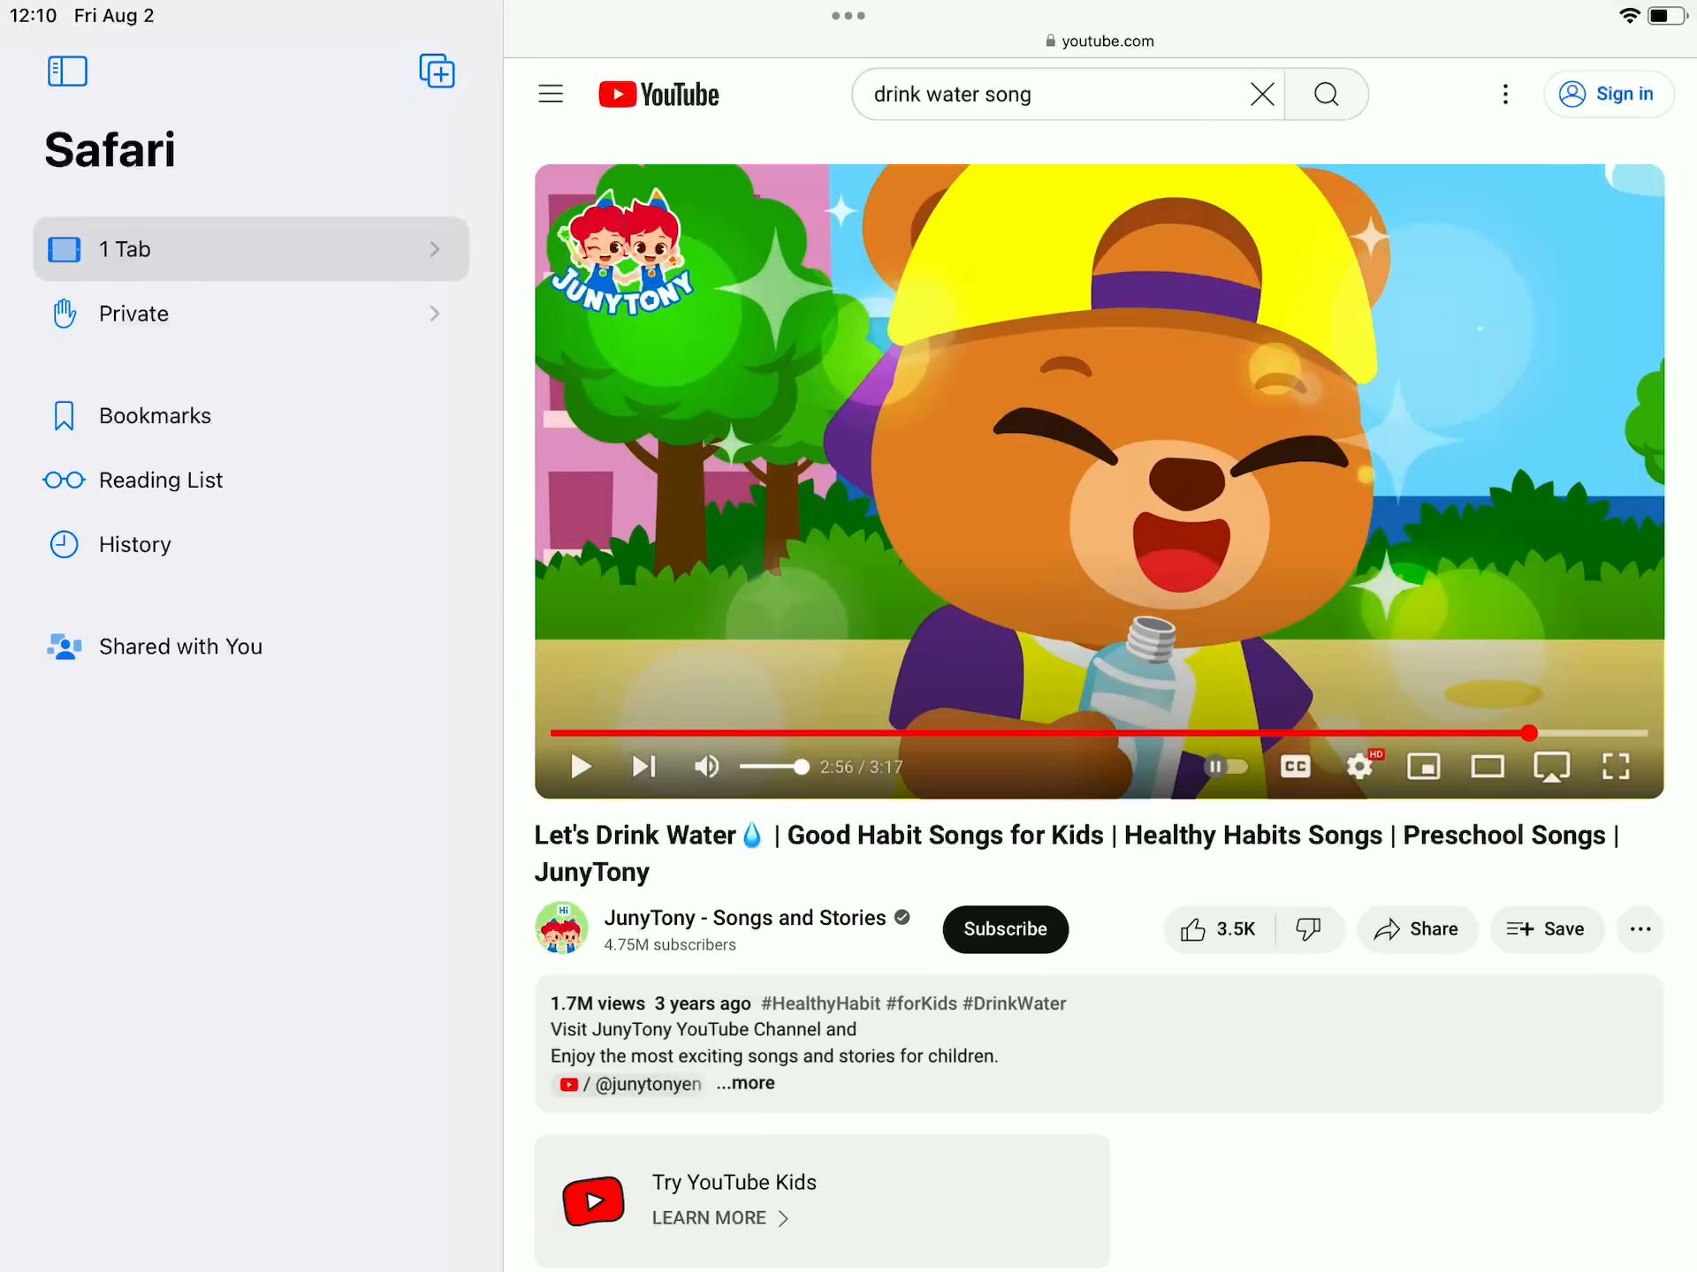Go to YouTube home via the logo
This screenshot has height=1272, width=1697.
click(x=659, y=95)
